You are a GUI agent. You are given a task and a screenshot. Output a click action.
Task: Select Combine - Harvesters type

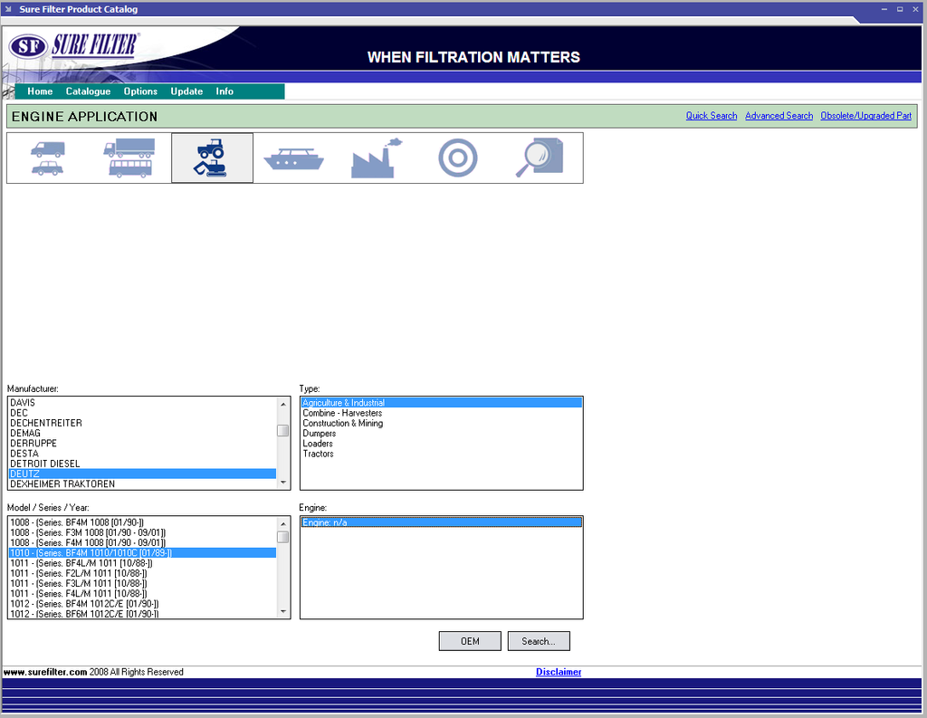pos(442,413)
